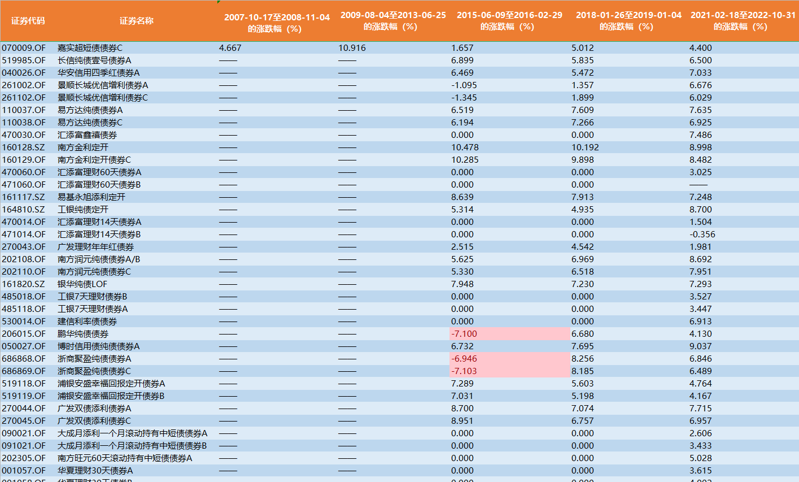This screenshot has height=482, width=799.
Task: Click the 2015-06-09至2016-02-29 涨跌幅 header
Action: tap(509, 21)
